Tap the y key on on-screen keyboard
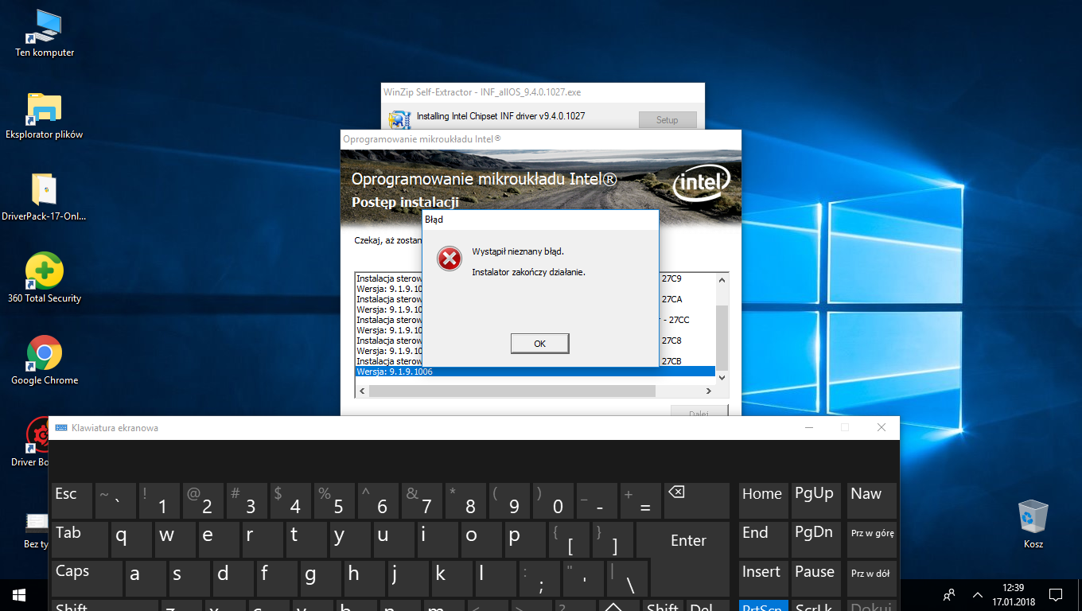1082x611 pixels. point(349,540)
